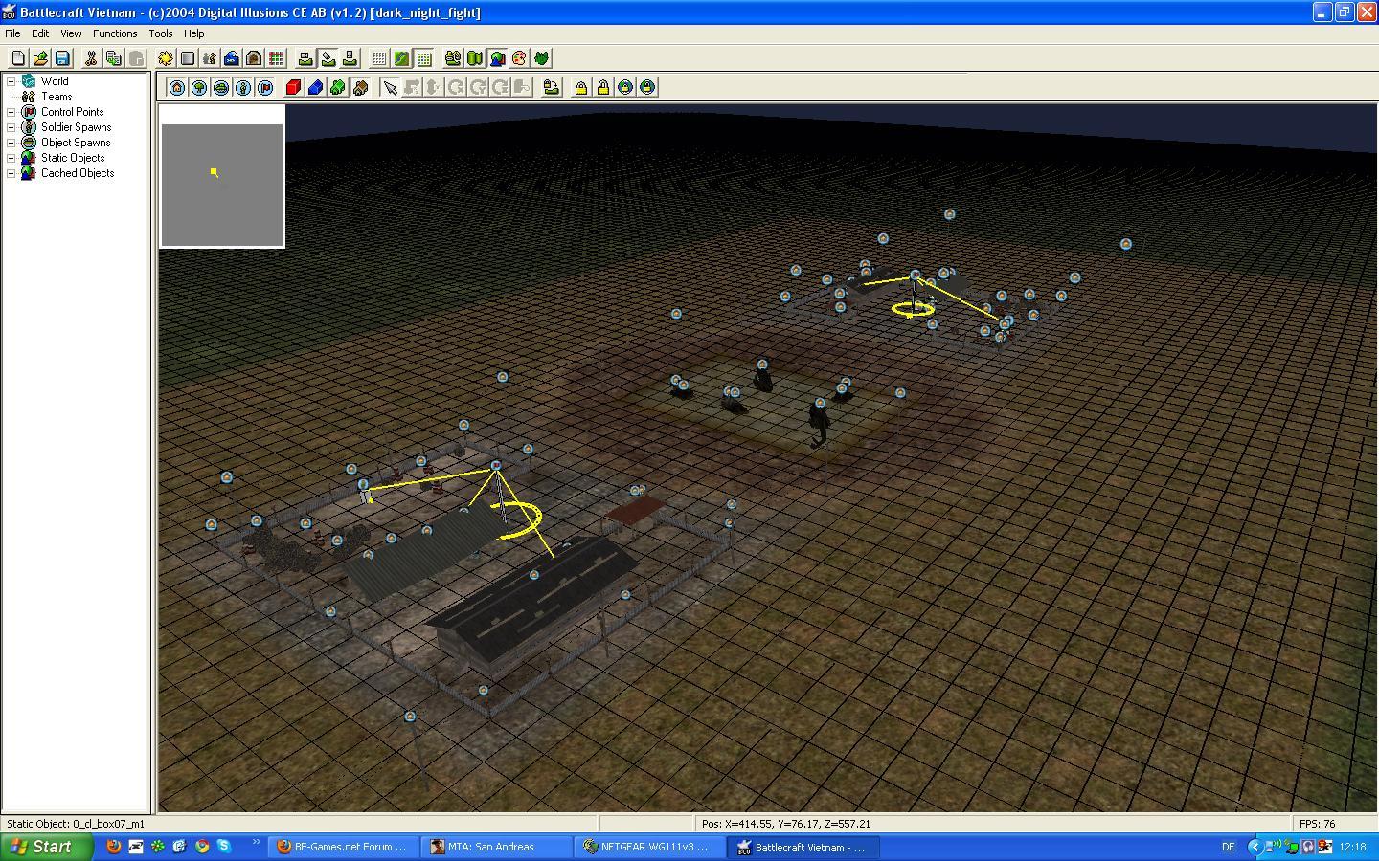Click the minimap overview thumbnail
The image size is (1379, 861).
point(222,185)
